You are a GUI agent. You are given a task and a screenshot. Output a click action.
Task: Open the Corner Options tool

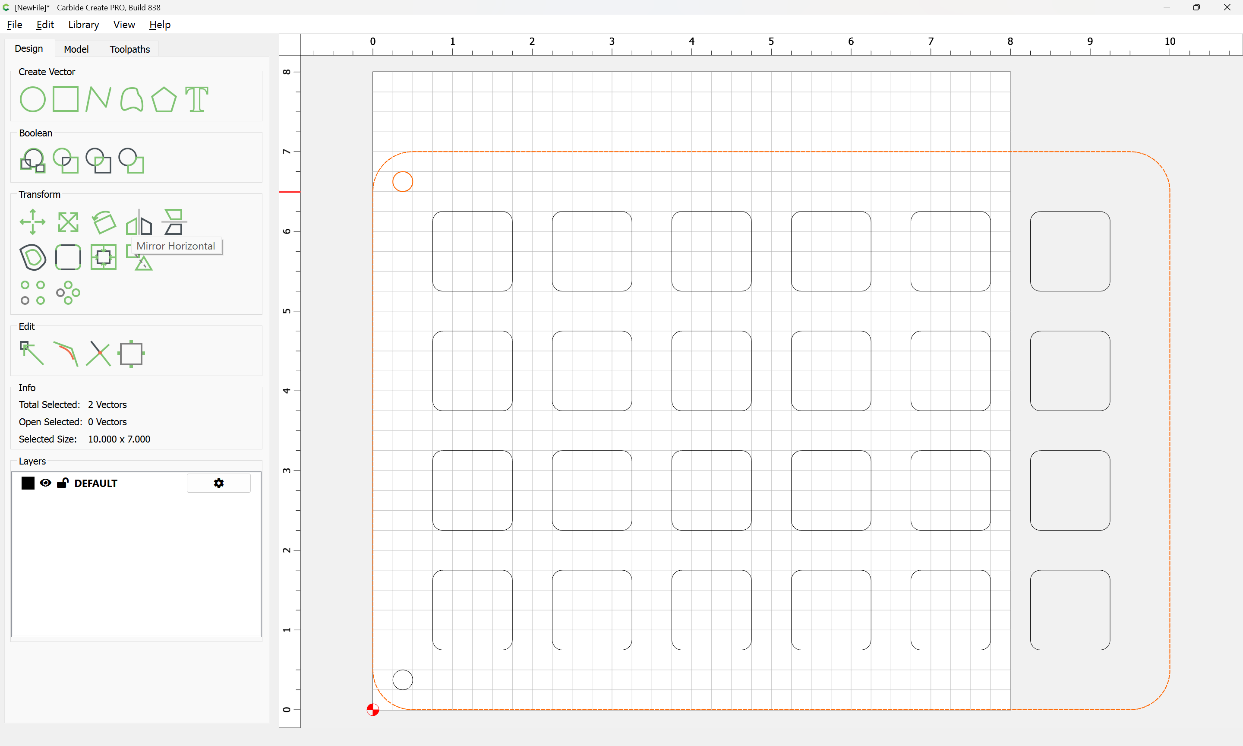coord(68,257)
